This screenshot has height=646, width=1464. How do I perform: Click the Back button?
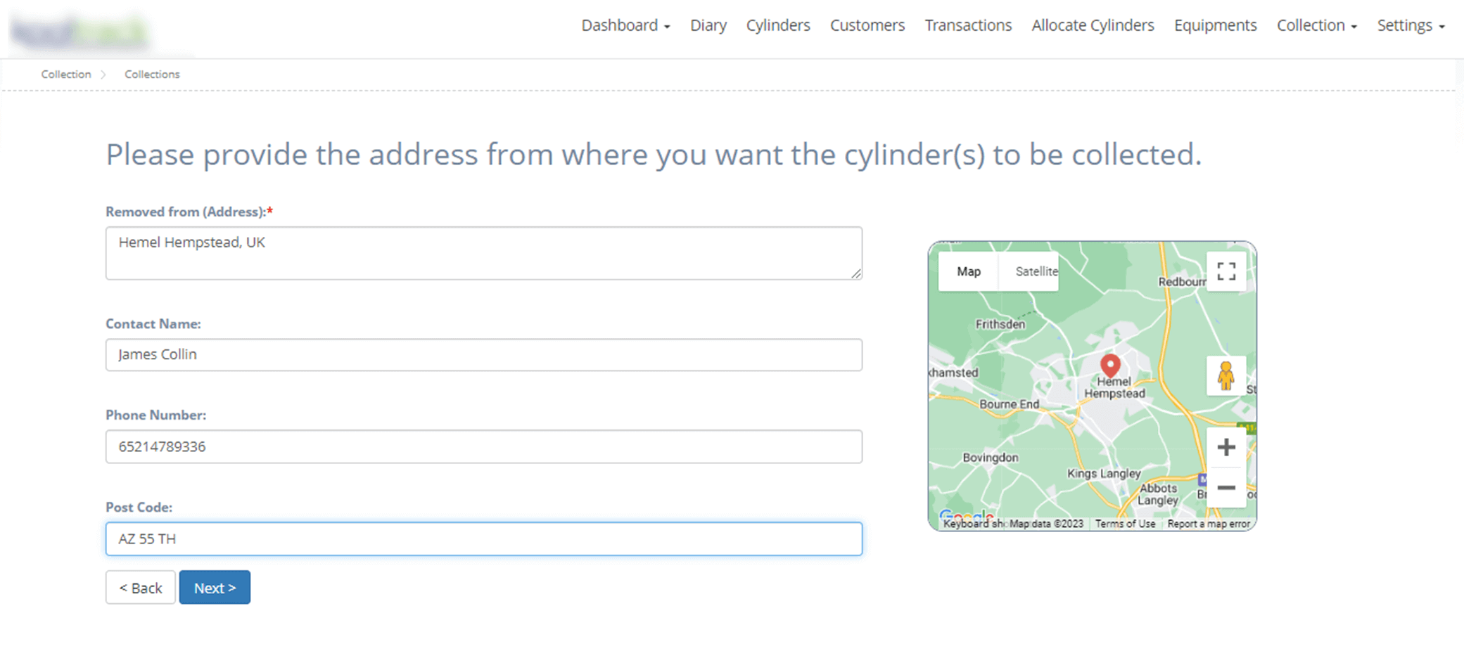pyautogui.click(x=141, y=588)
